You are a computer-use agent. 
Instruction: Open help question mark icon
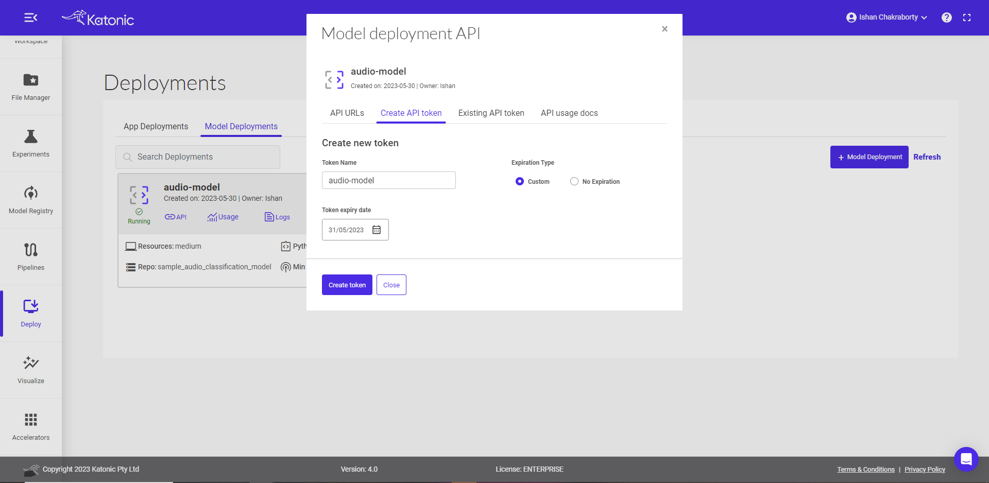[x=947, y=18]
